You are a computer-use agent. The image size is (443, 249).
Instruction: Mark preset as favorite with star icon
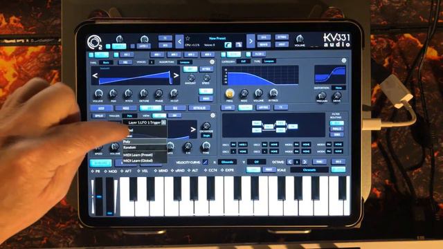[x=188, y=38]
